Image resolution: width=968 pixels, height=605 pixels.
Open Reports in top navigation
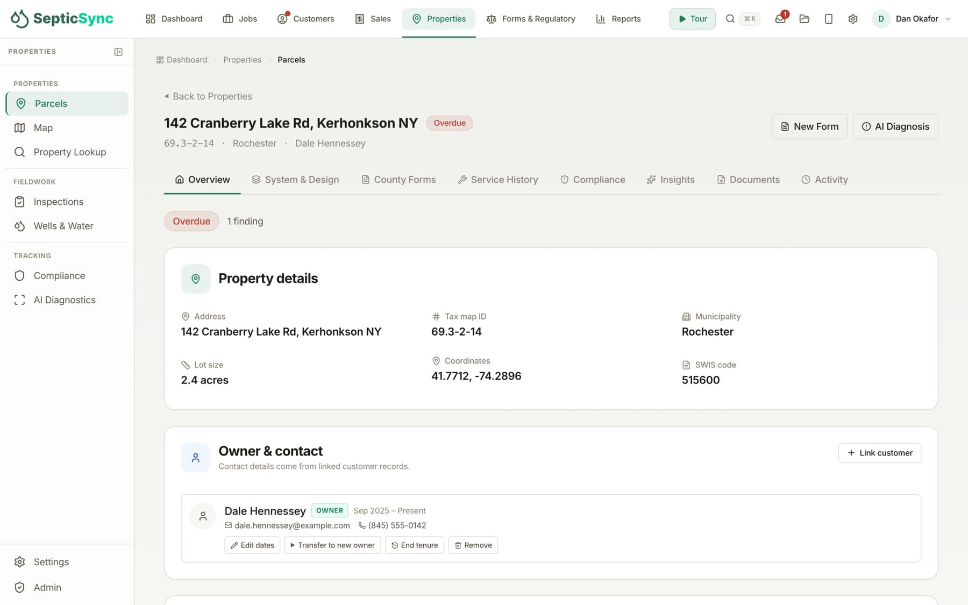pyautogui.click(x=618, y=19)
